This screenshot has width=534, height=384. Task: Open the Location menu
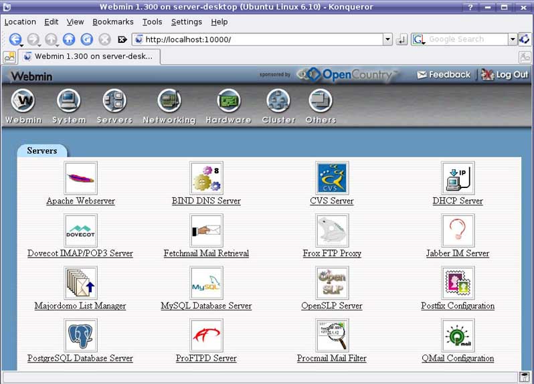(x=20, y=22)
